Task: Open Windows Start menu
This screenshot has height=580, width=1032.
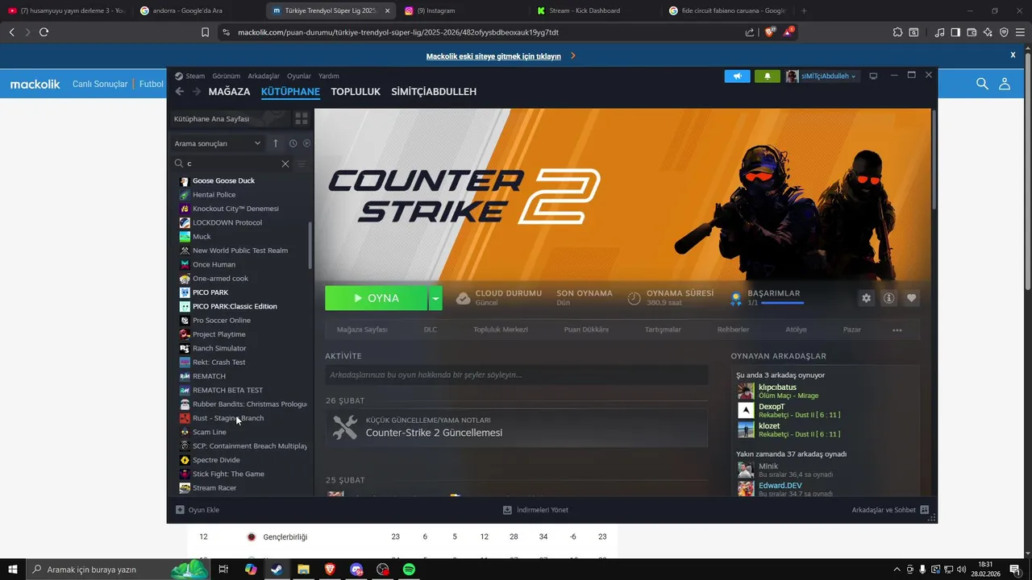Action: pyautogui.click(x=13, y=570)
